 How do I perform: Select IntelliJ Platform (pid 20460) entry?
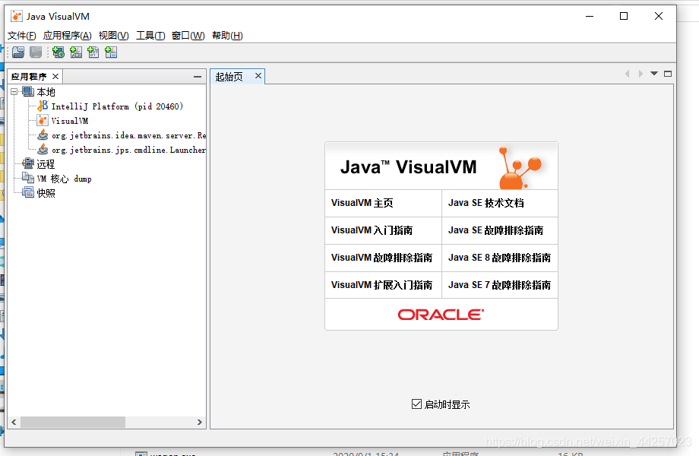tap(117, 106)
